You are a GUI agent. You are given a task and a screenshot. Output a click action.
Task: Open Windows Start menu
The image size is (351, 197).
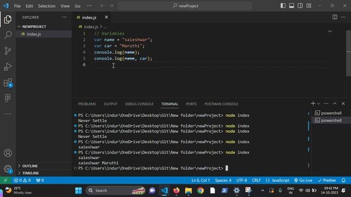(x=78, y=190)
